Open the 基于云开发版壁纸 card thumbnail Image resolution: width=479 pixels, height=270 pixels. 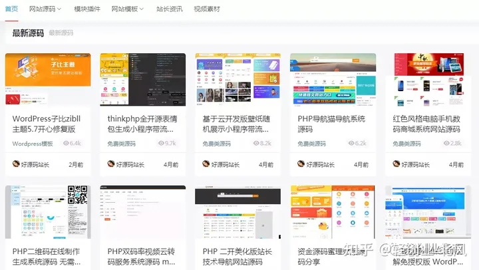(x=238, y=79)
